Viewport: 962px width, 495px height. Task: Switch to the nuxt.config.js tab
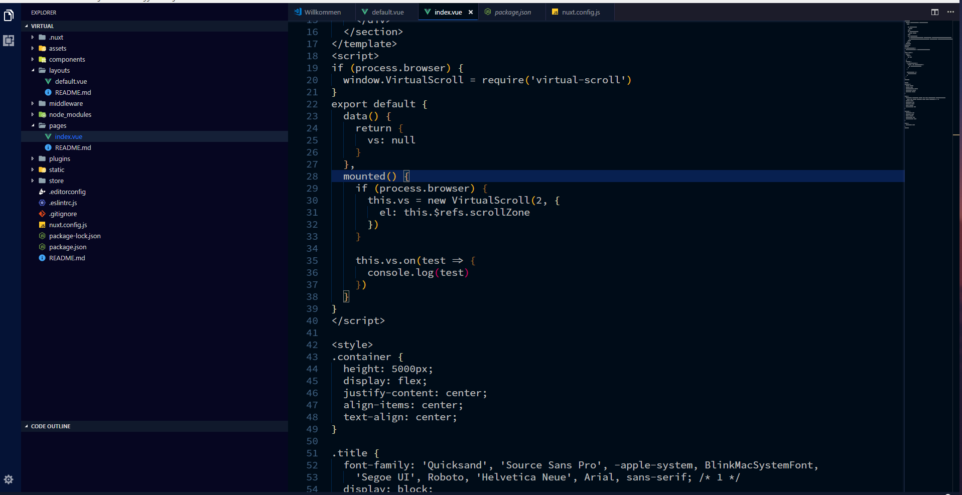coord(580,12)
